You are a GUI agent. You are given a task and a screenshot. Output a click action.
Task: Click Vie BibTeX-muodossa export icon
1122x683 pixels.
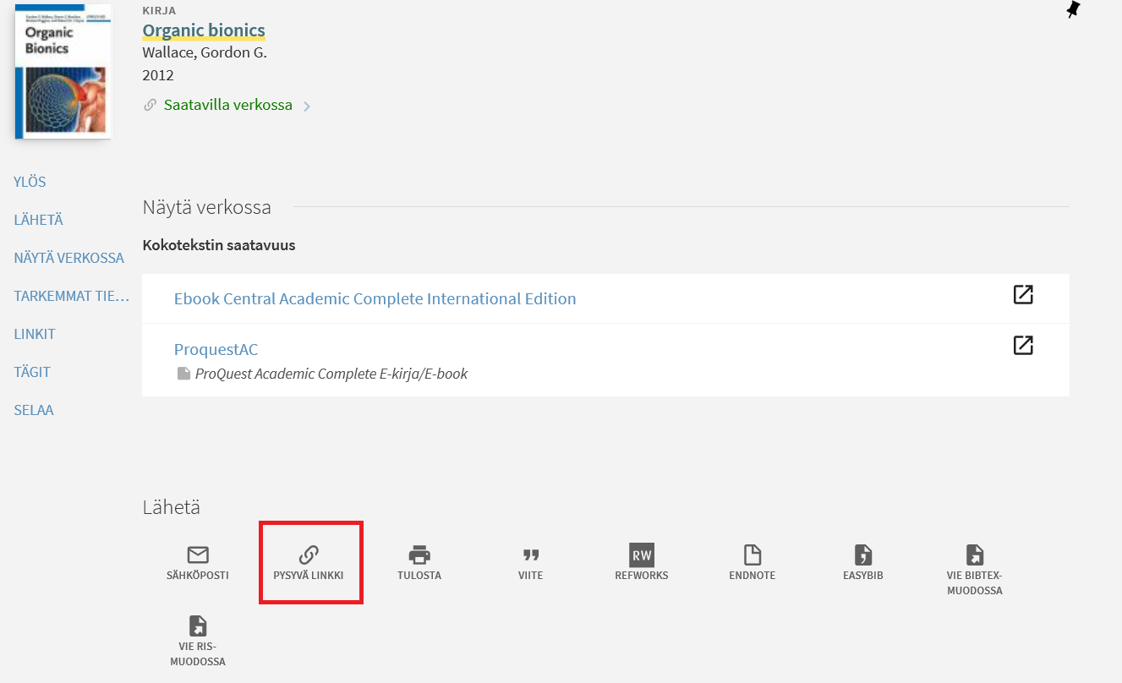(975, 555)
